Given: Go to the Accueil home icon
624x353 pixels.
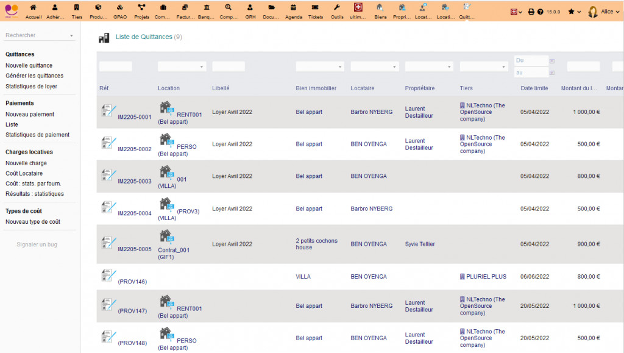Looking at the screenshot, I should tap(34, 8).
